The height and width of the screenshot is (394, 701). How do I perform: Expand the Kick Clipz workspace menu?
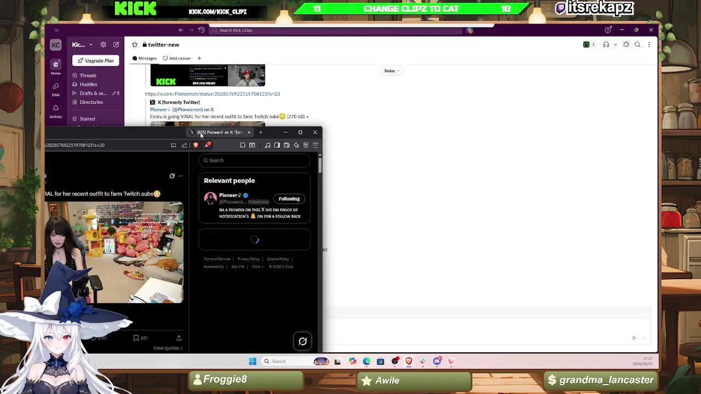pos(82,45)
